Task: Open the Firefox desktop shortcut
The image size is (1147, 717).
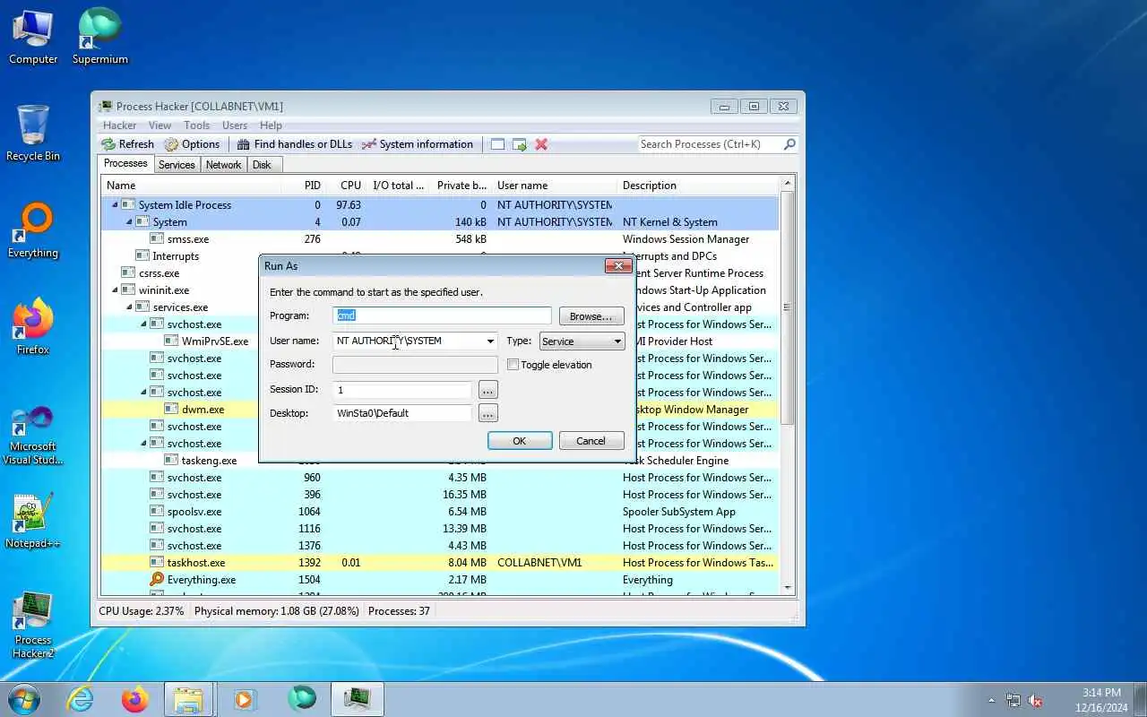Action: 33,327
